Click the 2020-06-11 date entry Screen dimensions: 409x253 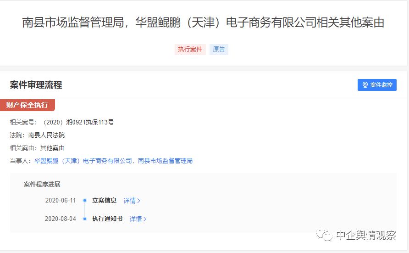click(x=61, y=201)
